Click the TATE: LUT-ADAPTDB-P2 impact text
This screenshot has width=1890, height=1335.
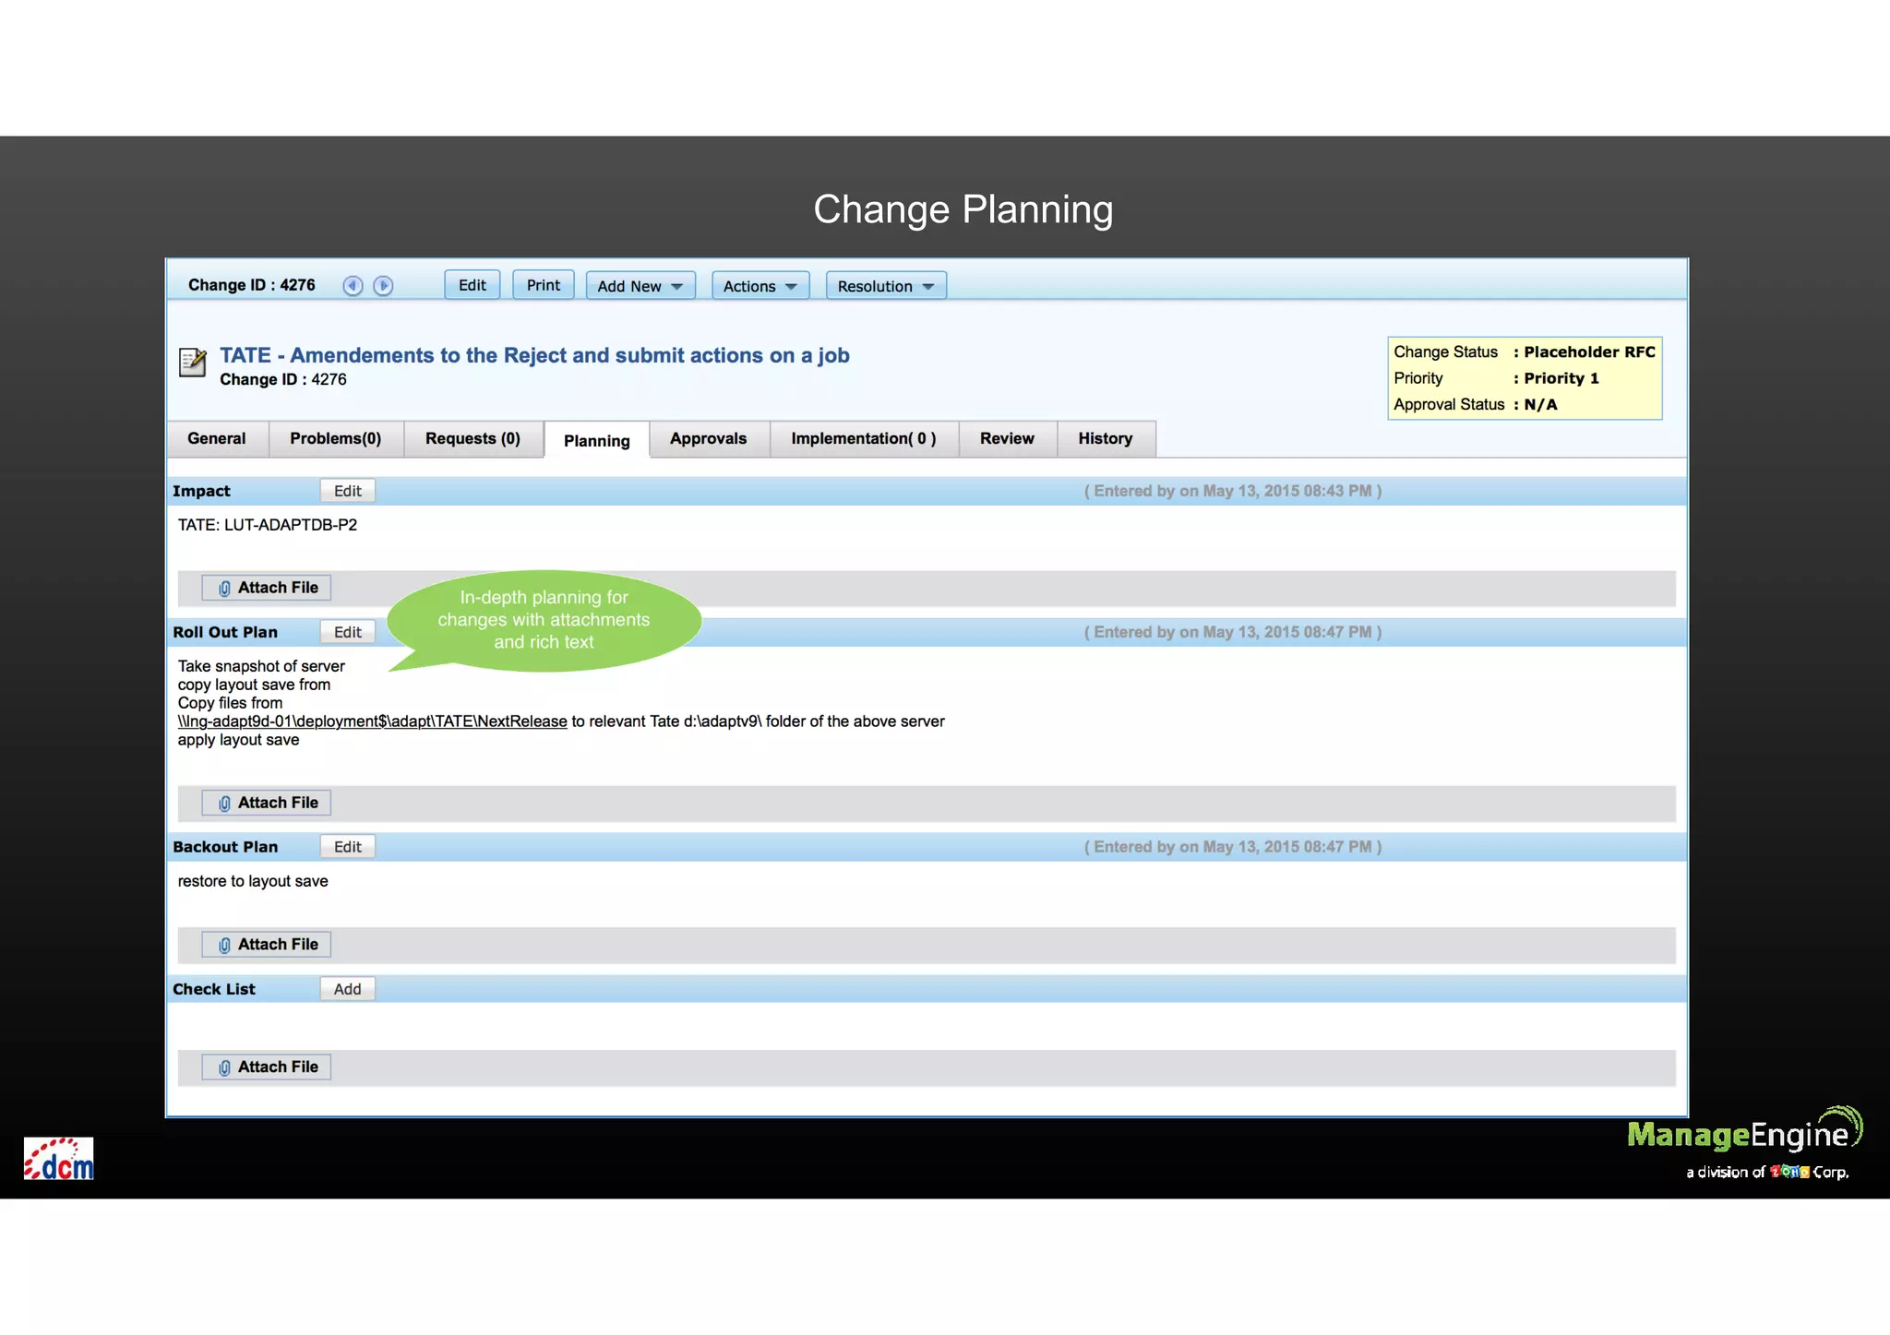pyautogui.click(x=268, y=525)
